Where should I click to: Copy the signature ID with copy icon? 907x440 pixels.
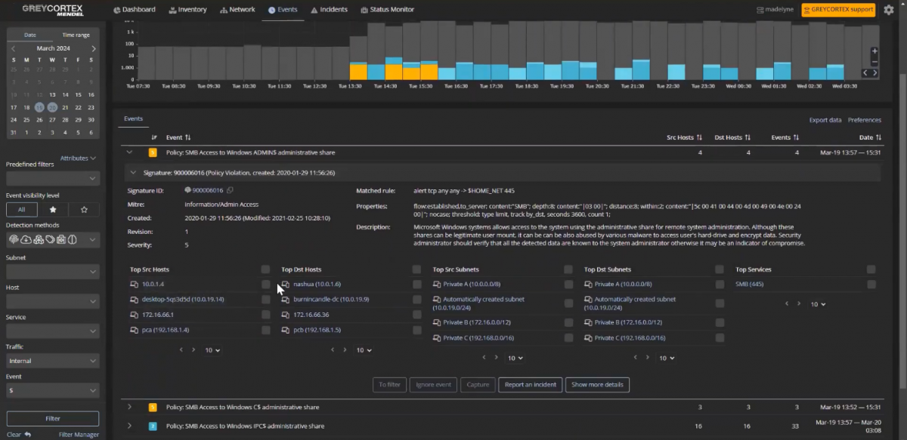231,190
